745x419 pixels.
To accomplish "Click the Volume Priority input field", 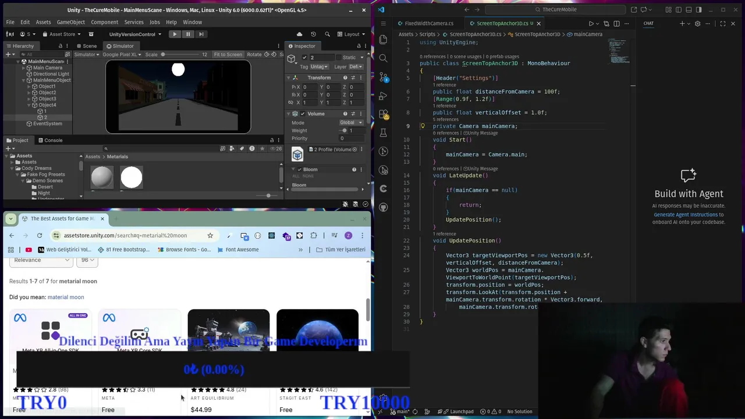I will (352, 139).
